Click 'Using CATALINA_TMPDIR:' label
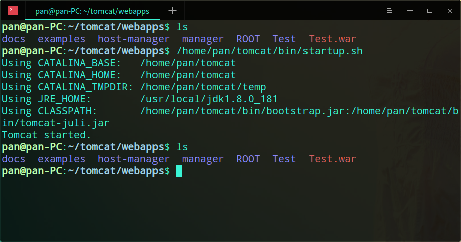 pyautogui.click(x=67, y=87)
